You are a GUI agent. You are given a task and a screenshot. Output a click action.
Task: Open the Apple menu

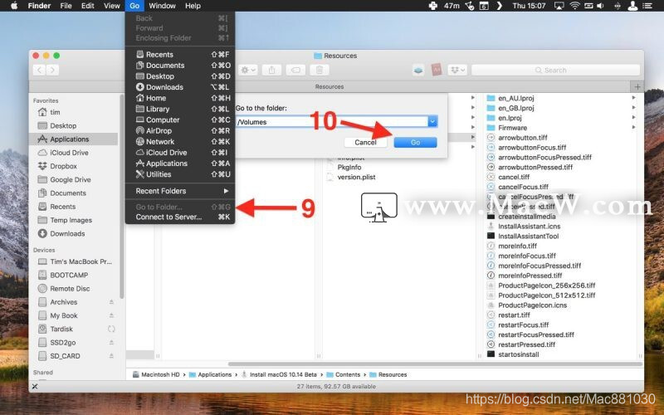14,6
